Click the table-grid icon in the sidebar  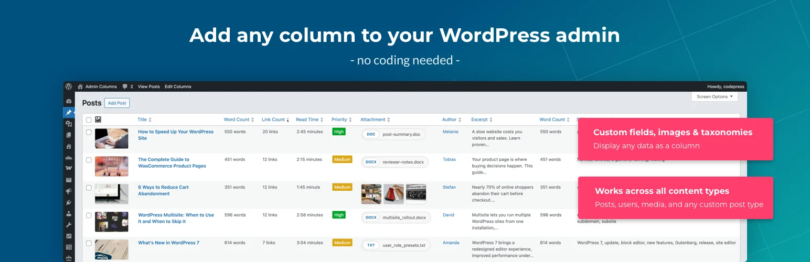[69, 247]
